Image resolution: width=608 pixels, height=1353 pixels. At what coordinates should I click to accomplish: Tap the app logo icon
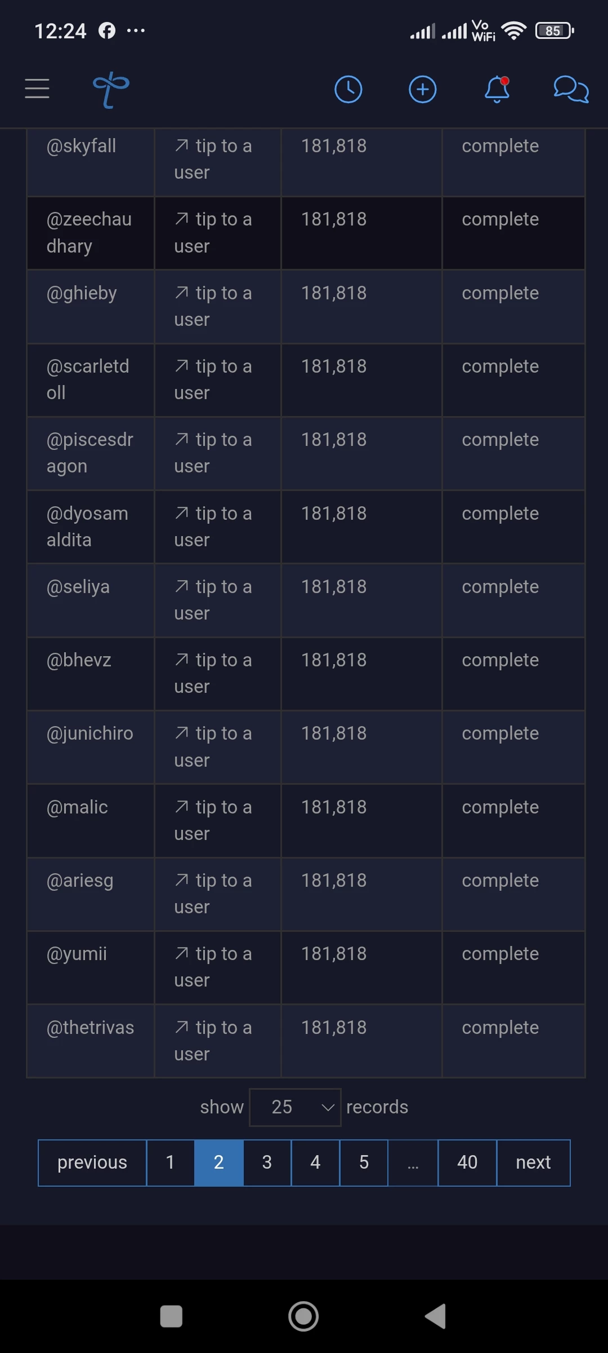111,90
